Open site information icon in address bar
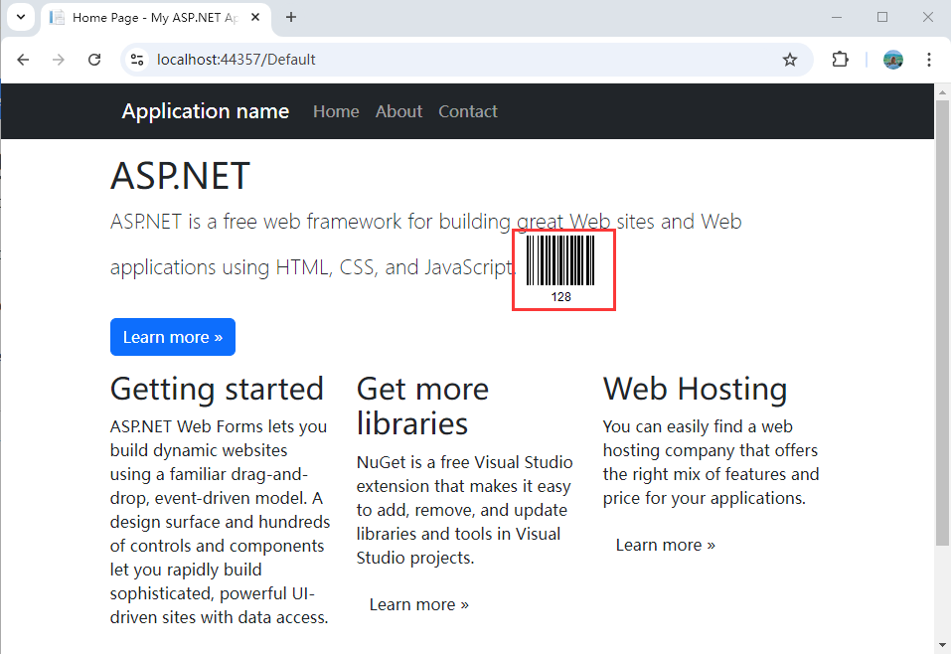The width and height of the screenshot is (951, 654). pos(137,60)
